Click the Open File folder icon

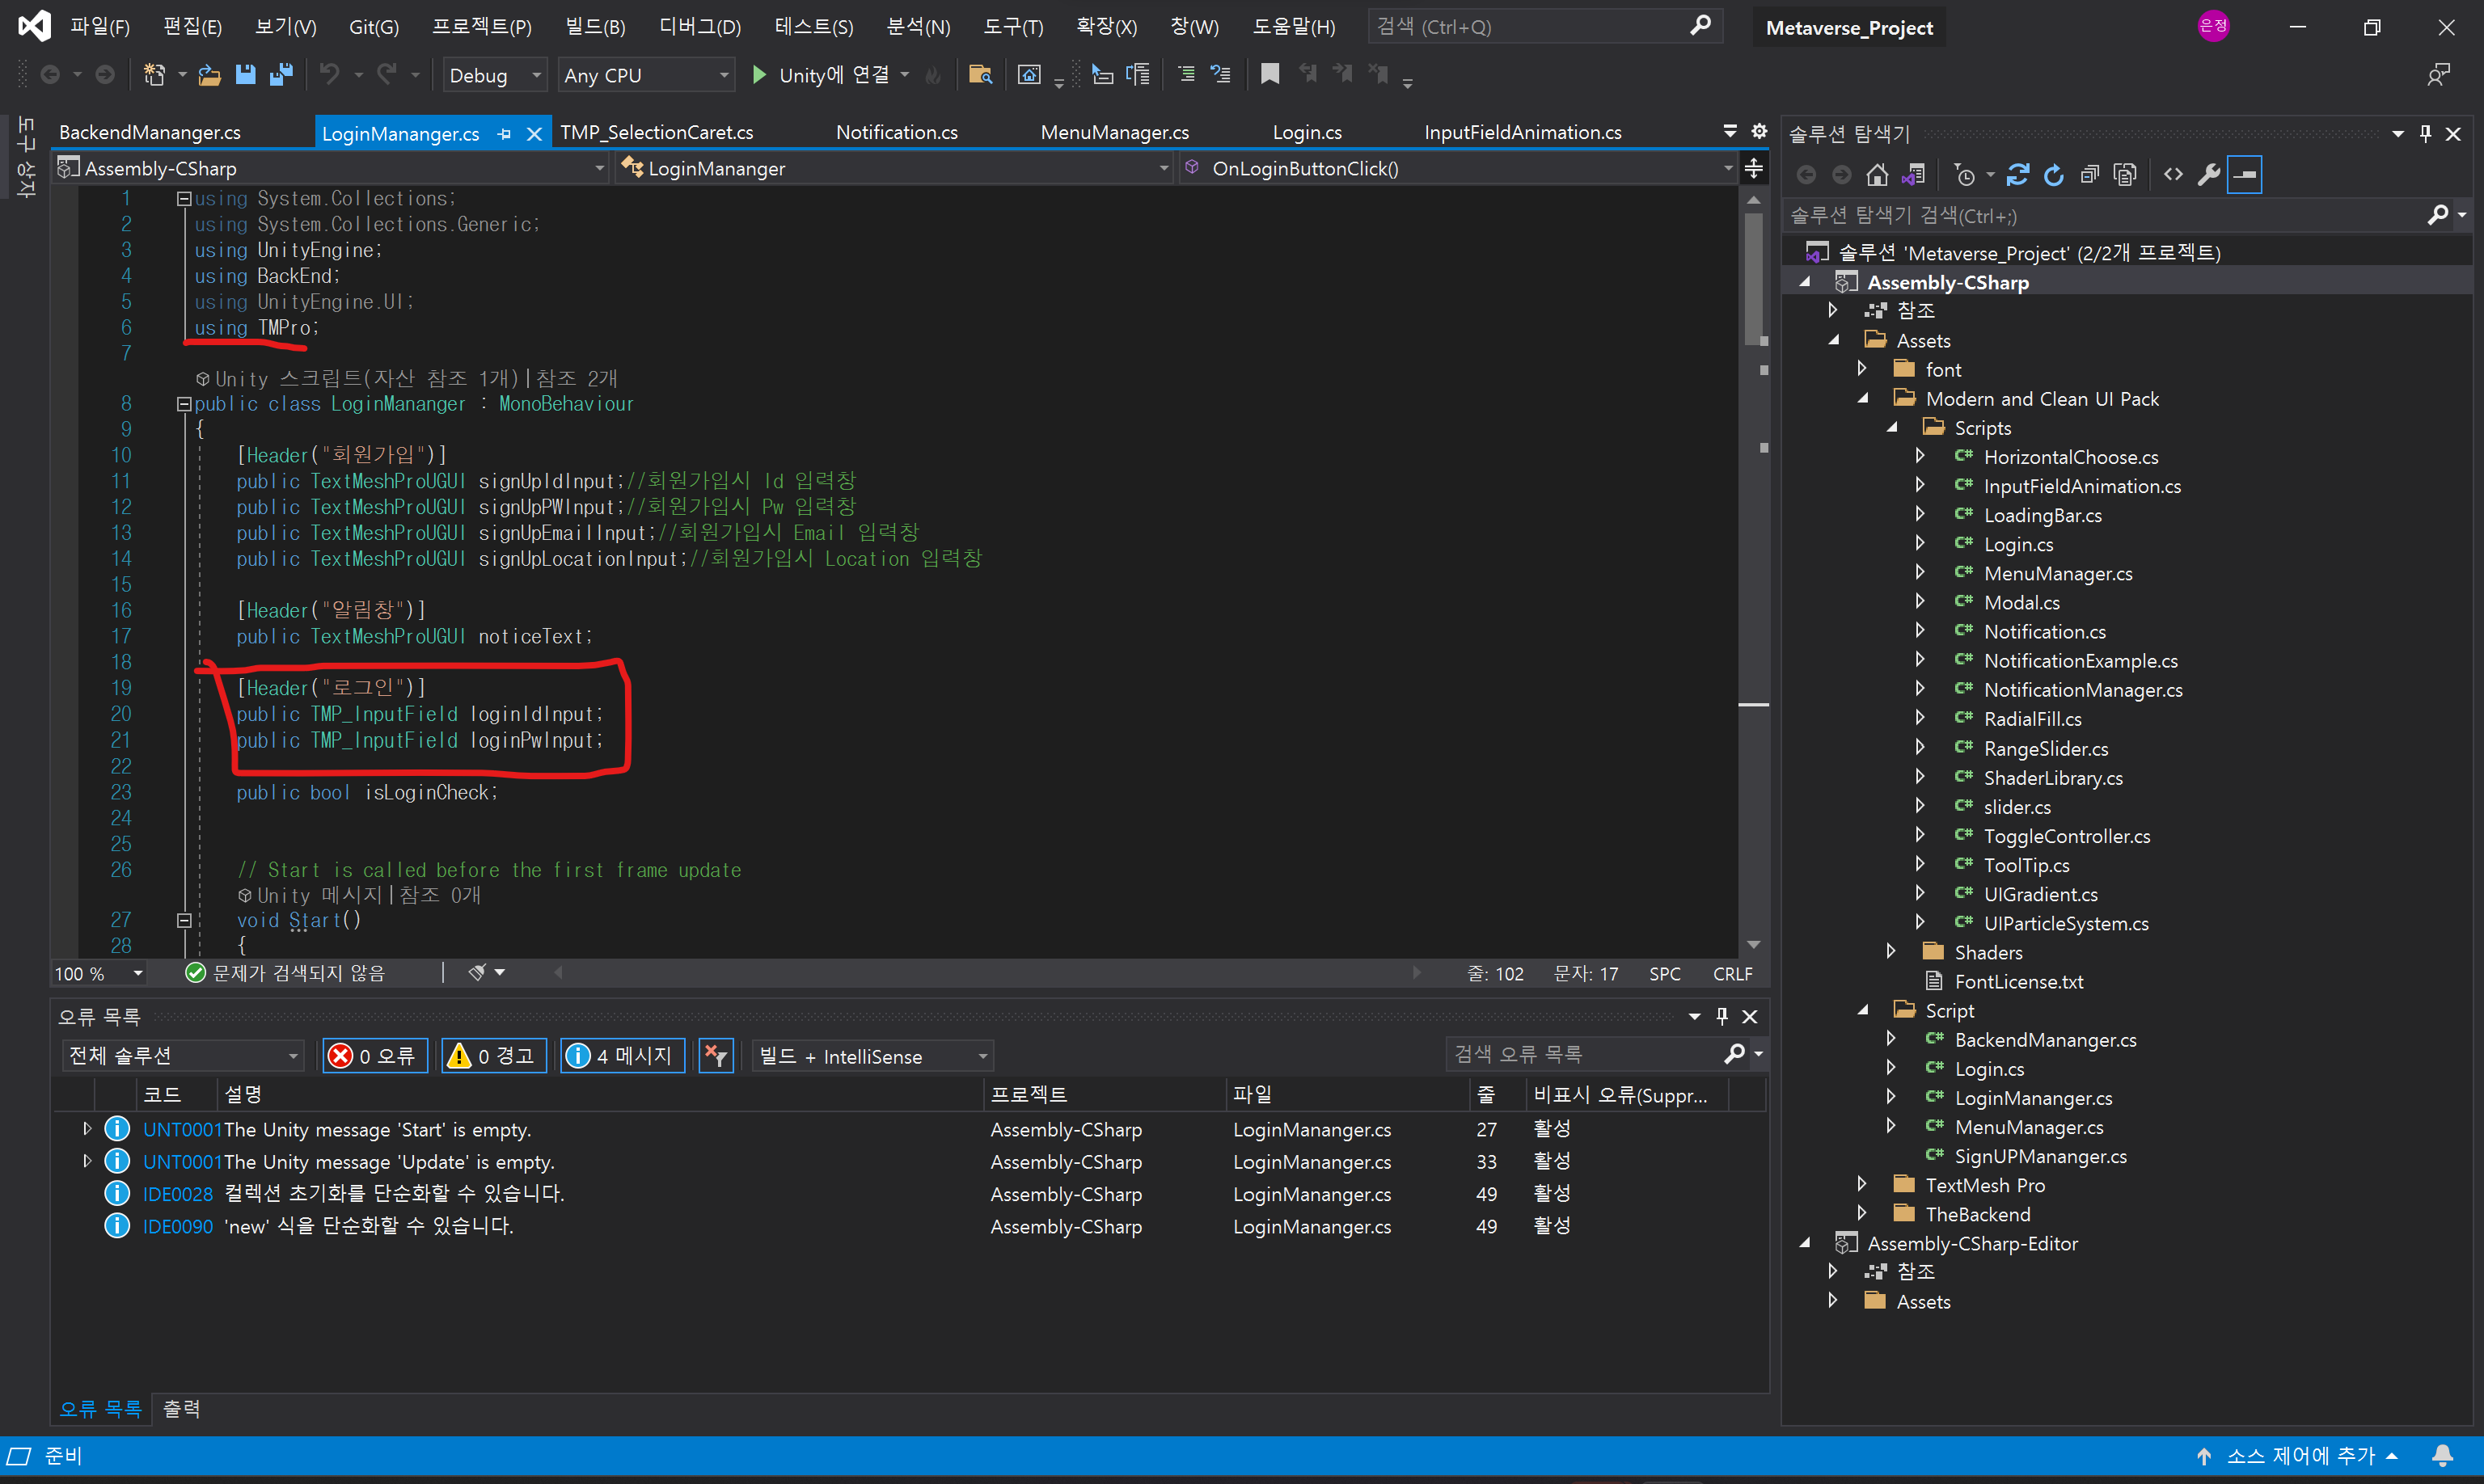209,75
